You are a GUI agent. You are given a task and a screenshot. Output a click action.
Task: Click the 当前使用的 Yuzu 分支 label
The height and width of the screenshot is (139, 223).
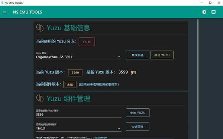(x=56, y=41)
